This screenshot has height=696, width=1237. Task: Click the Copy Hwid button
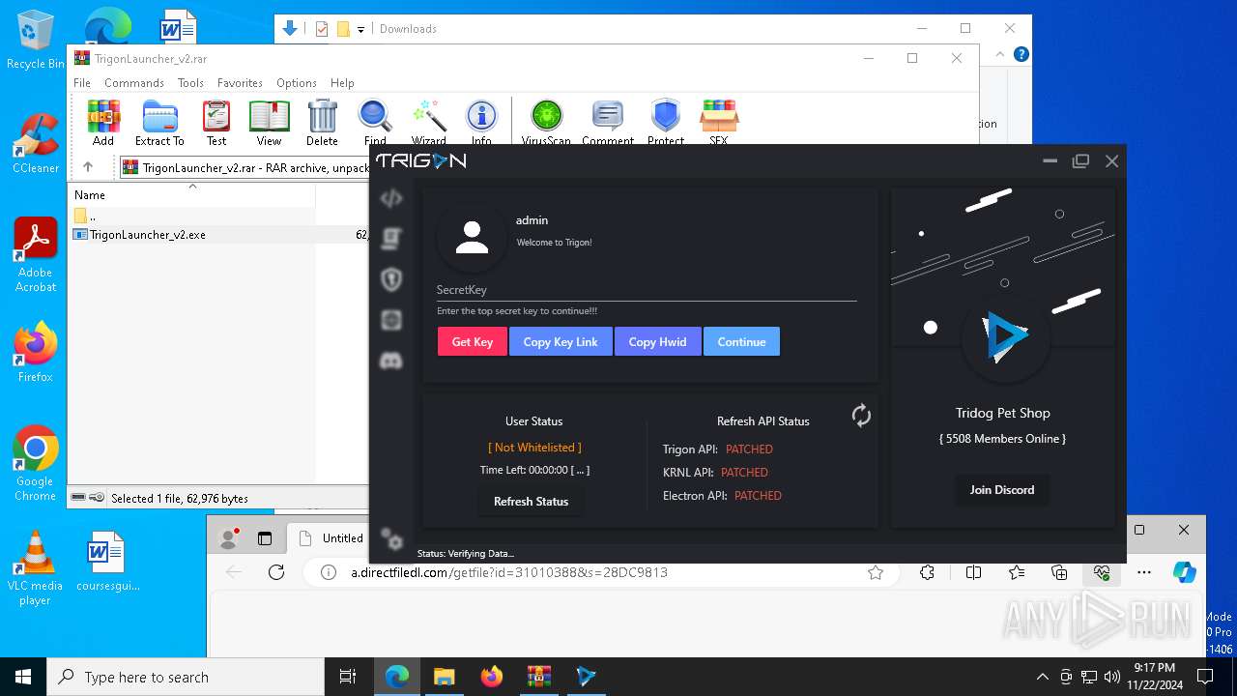pos(658,341)
